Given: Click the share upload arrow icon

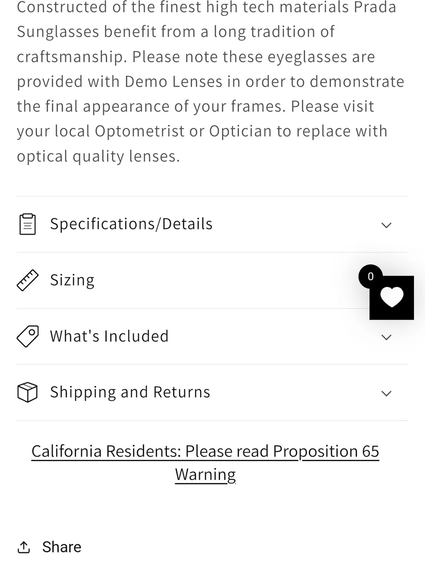Looking at the screenshot, I should click(x=24, y=547).
